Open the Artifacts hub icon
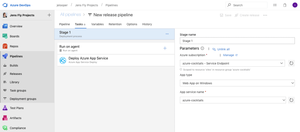The height and width of the screenshot is (132, 300). (x=5, y=118)
